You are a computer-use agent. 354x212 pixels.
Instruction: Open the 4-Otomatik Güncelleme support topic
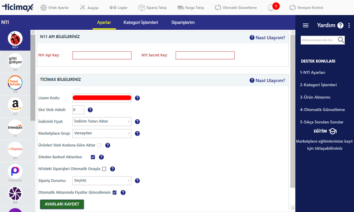point(322,110)
